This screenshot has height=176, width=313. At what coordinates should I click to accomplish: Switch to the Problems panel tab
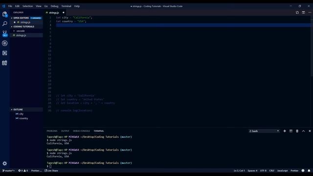tap(52, 131)
